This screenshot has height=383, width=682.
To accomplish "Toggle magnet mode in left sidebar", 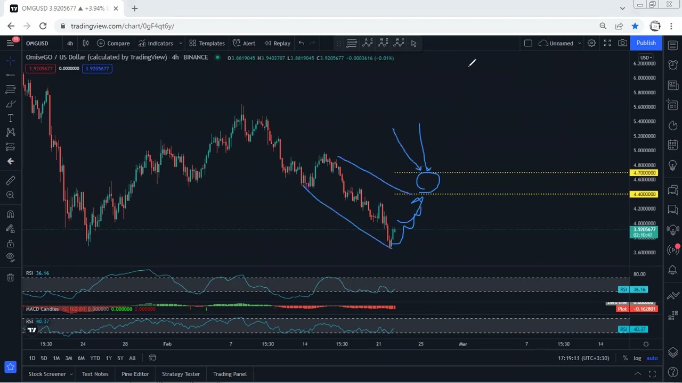I will click(10, 214).
